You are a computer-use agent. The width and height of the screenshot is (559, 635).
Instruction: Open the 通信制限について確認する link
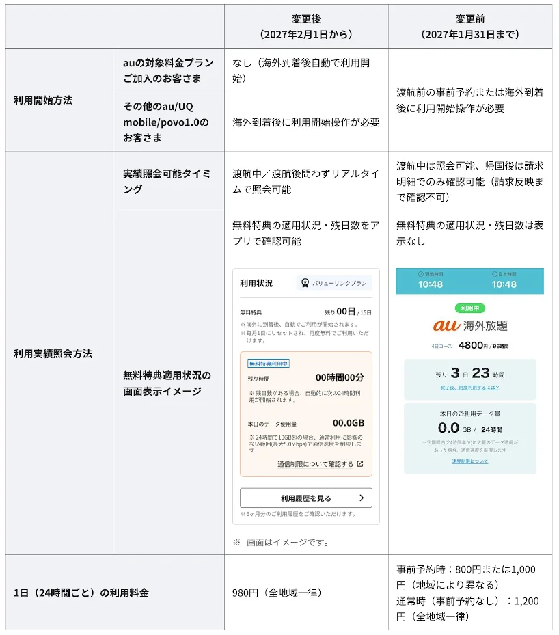click(315, 464)
